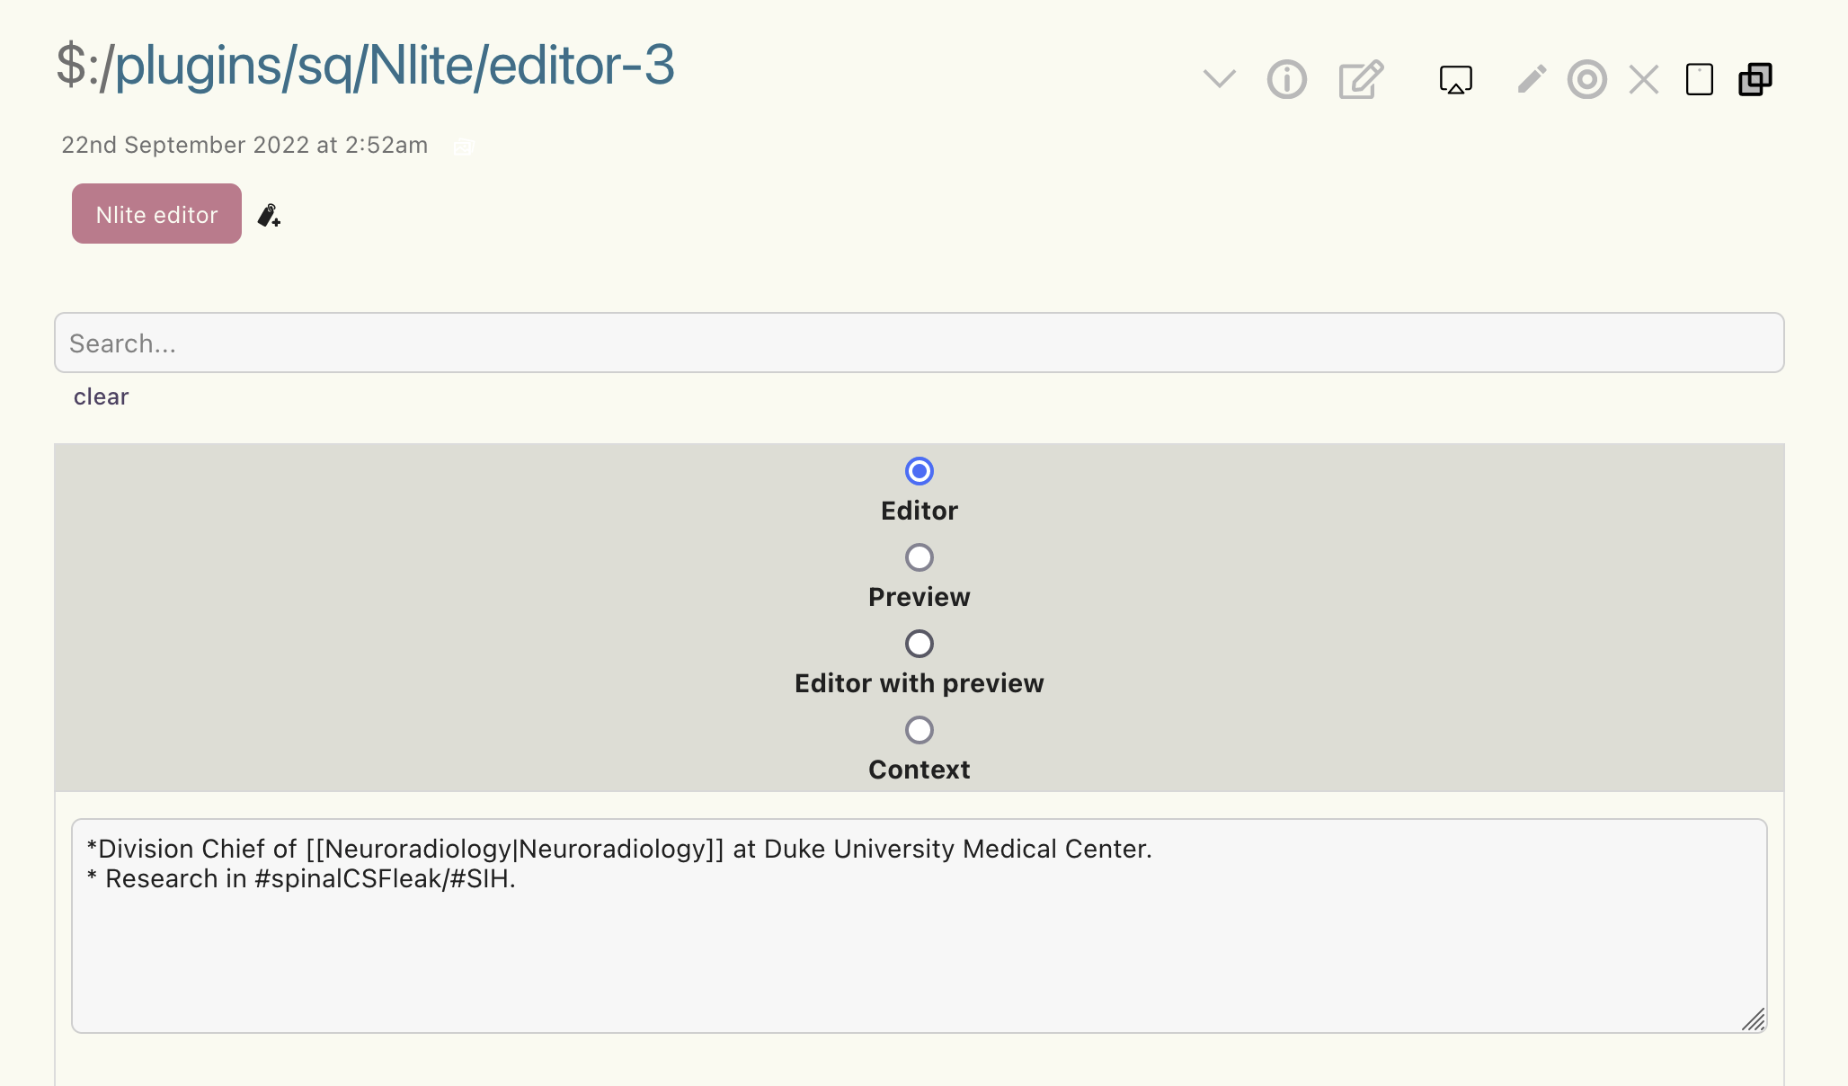
Task: Click the target-shaped fold icon
Action: click(x=1586, y=79)
